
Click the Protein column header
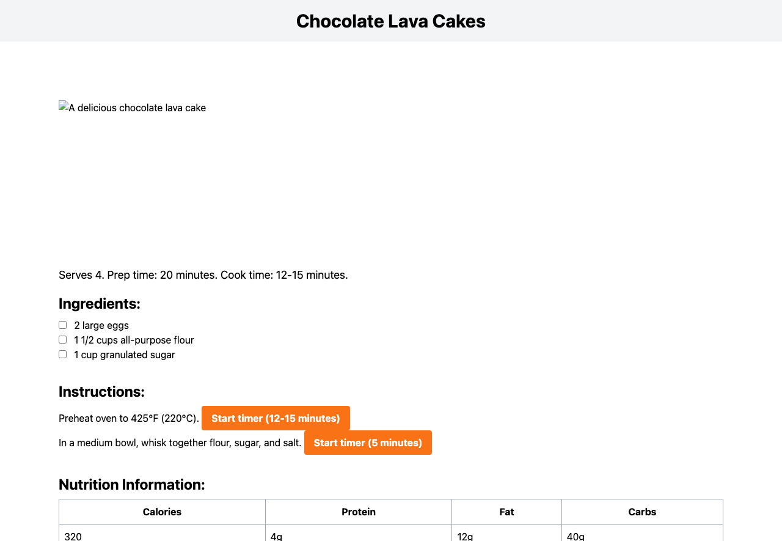tap(359, 512)
